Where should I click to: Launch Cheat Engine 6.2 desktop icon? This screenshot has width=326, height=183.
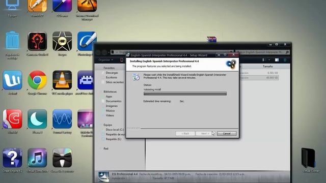point(12,158)
